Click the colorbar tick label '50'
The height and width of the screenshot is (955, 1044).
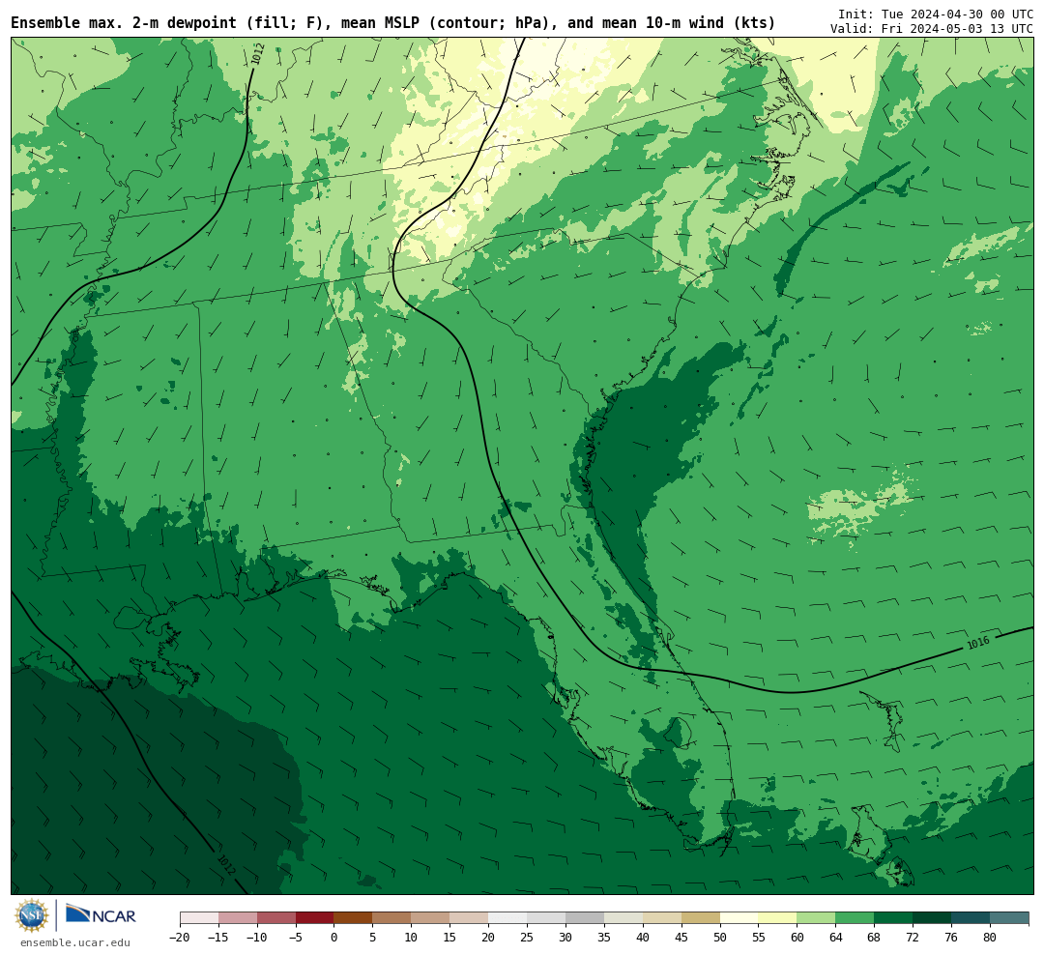pyautogui.click(x=720, y=937)
